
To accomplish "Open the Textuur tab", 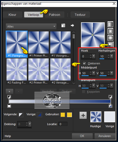I will click(80, 15).
